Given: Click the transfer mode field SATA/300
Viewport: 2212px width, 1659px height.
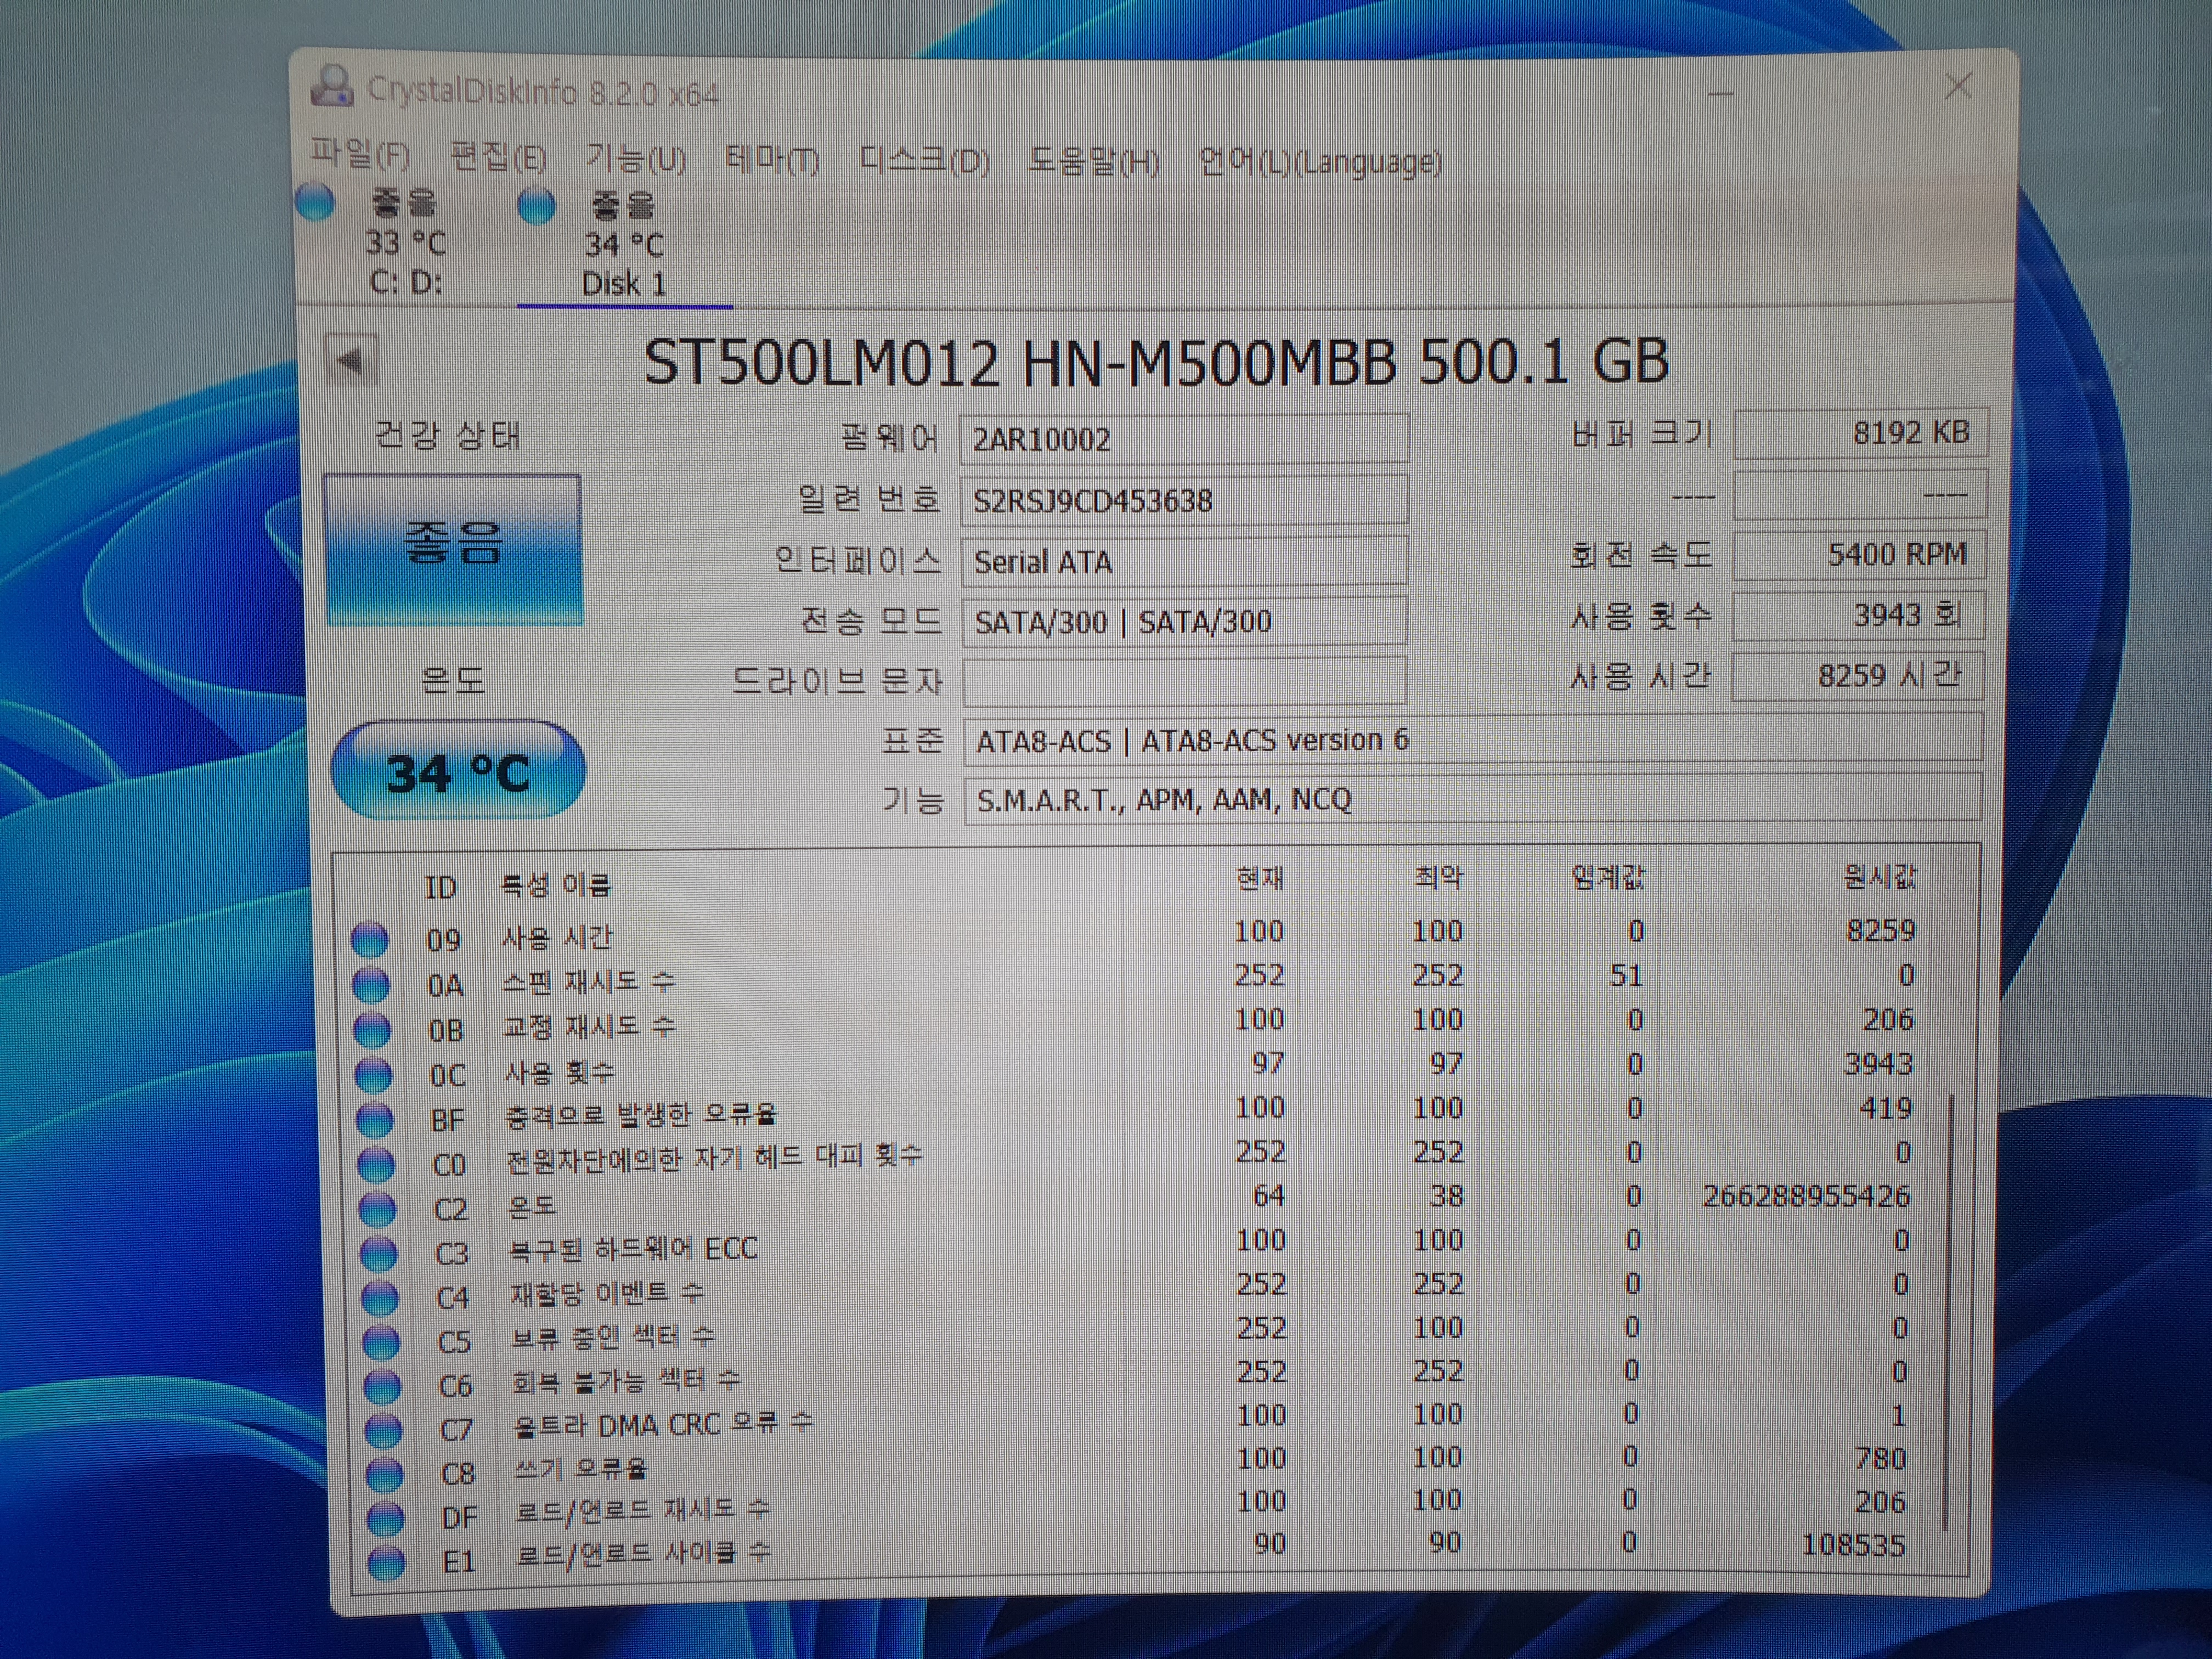Looking at the screenshot, I should pyautogui.click(x=1184, y=621).
